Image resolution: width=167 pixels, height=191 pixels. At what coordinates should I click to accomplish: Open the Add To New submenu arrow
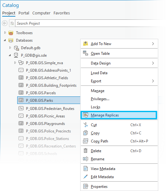pyautogui.click(x=153, y=44)
